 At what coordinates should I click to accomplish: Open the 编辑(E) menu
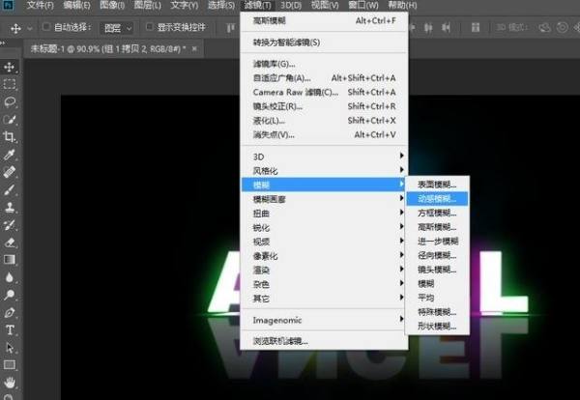[76, 5]
